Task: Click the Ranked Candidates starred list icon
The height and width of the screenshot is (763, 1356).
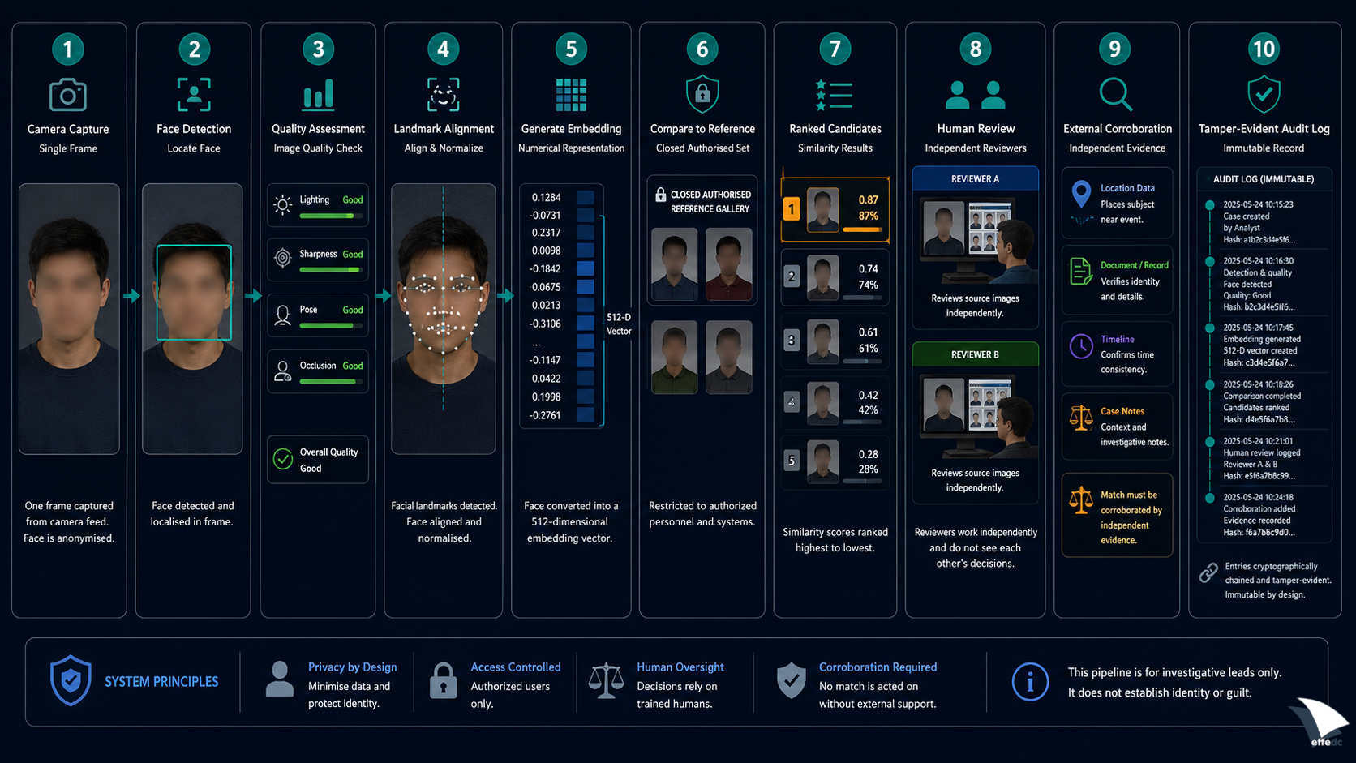Action: coord(834,95)
